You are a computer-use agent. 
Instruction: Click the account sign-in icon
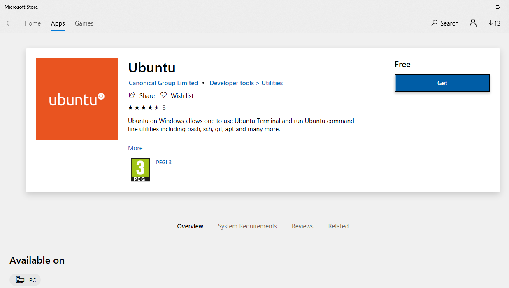tap(474, 23)
